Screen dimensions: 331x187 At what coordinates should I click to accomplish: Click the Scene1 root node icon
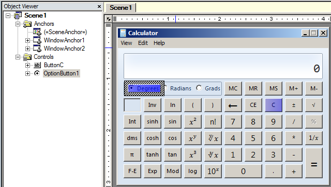[18, 15]
